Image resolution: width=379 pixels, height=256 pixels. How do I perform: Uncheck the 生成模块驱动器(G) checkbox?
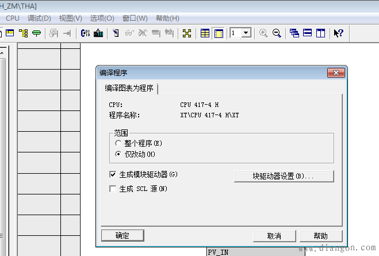(113, 174)
